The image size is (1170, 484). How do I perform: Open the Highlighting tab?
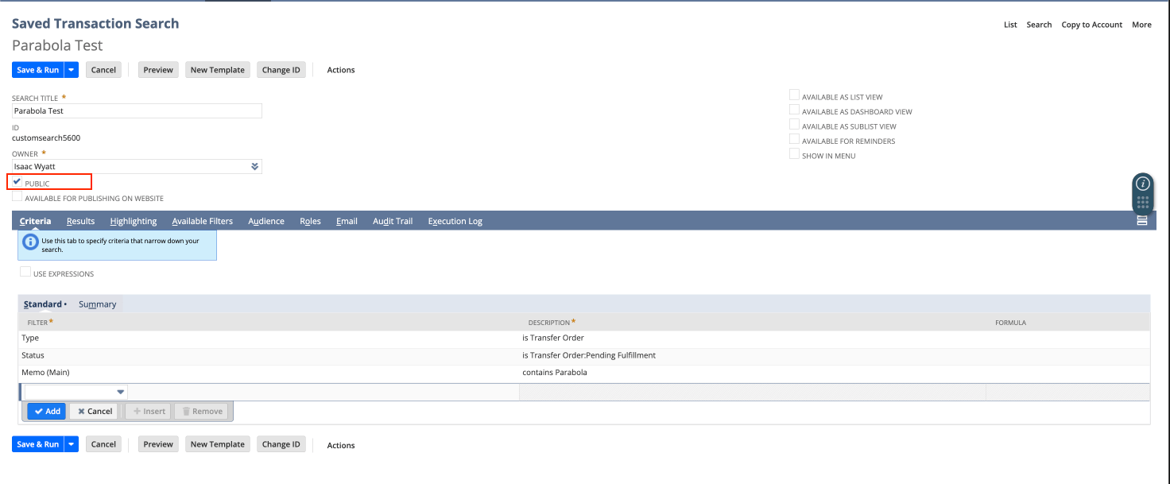pyautogui.click(x=134, y=221)
